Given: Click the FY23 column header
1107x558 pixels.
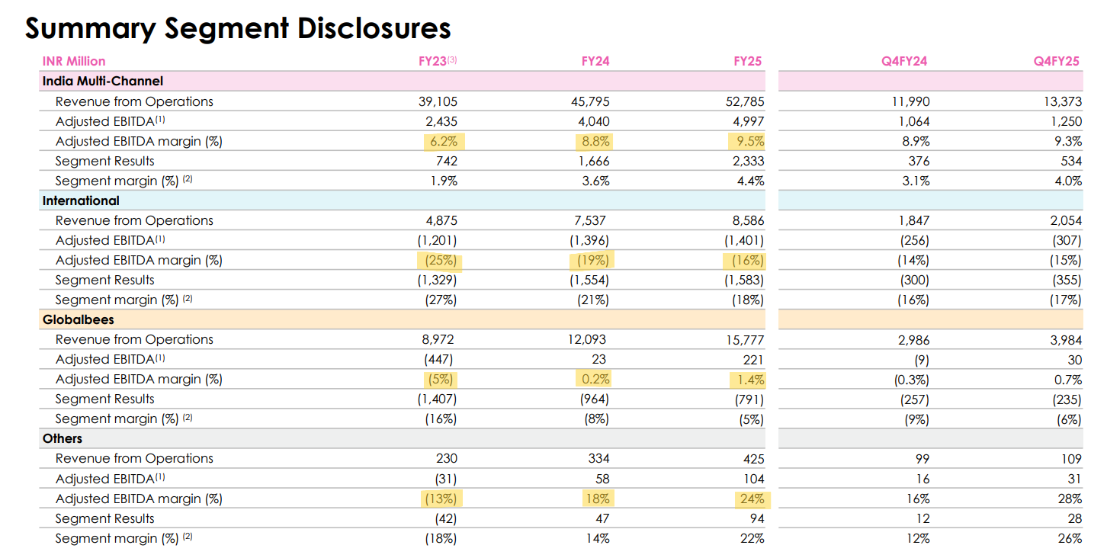Looking at the screenshot, I should (438, 61).
